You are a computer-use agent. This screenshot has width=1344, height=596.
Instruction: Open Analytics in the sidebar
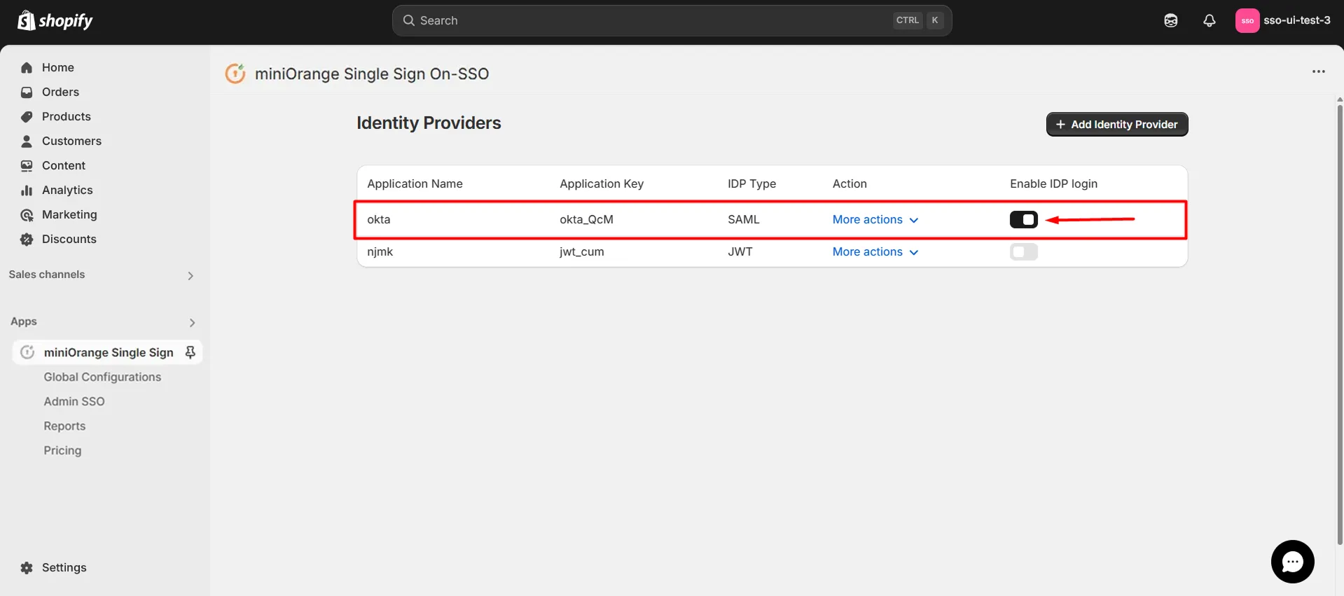pos(67,190)
